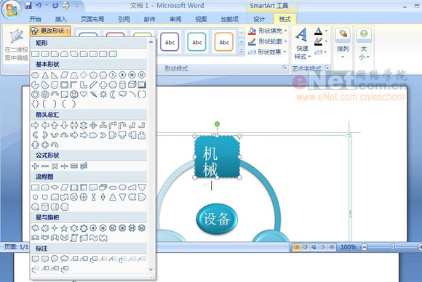Switch to outline view in status bar

323,247
